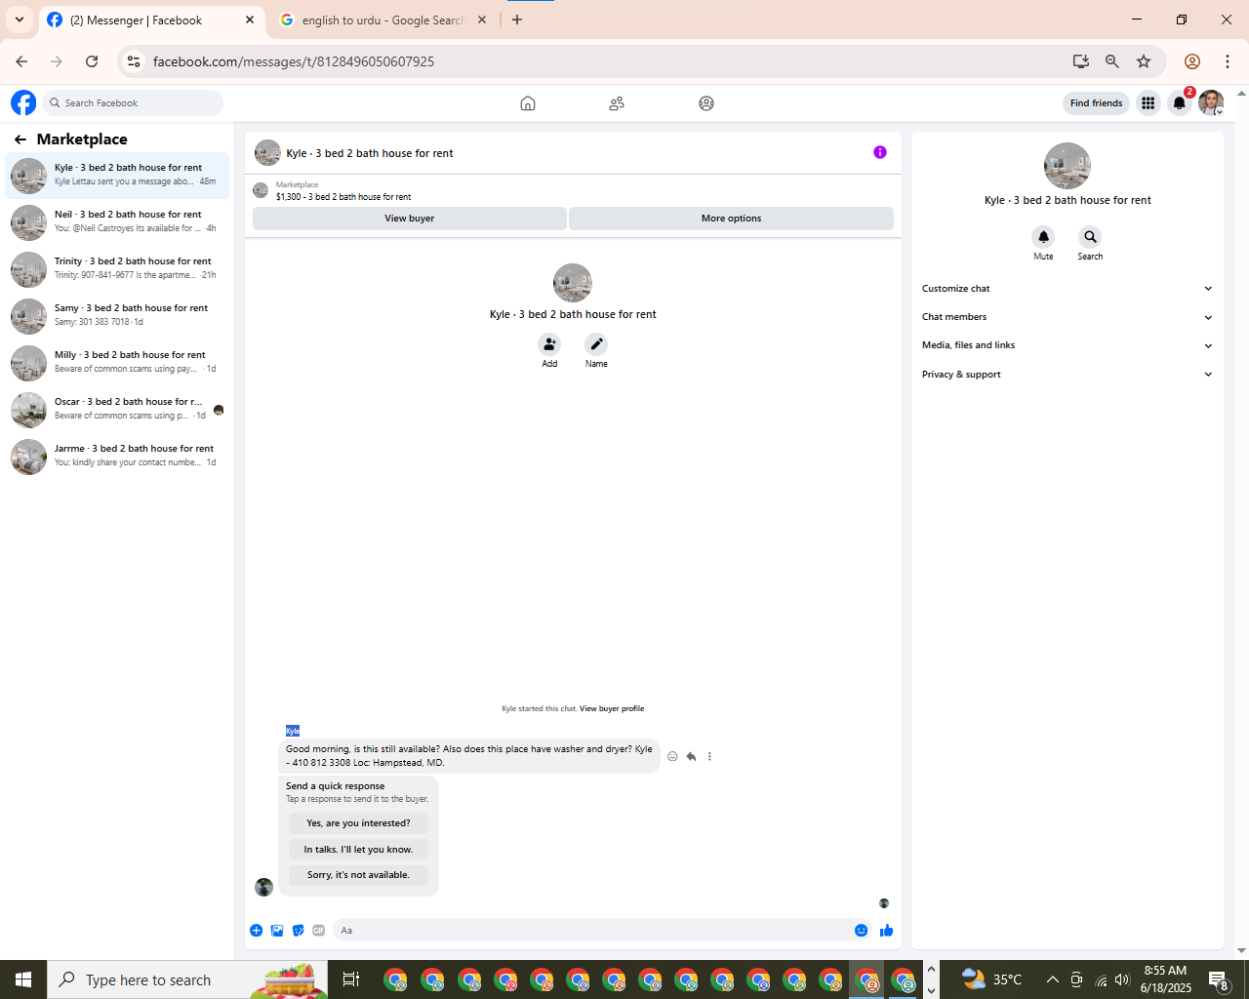Viewport: 1249px width, 999px height.
Task: Switch to english to urdu Google tab
Action: (x=383, y=20)
